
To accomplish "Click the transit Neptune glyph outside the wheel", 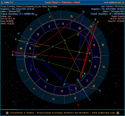I will [16, 39].
